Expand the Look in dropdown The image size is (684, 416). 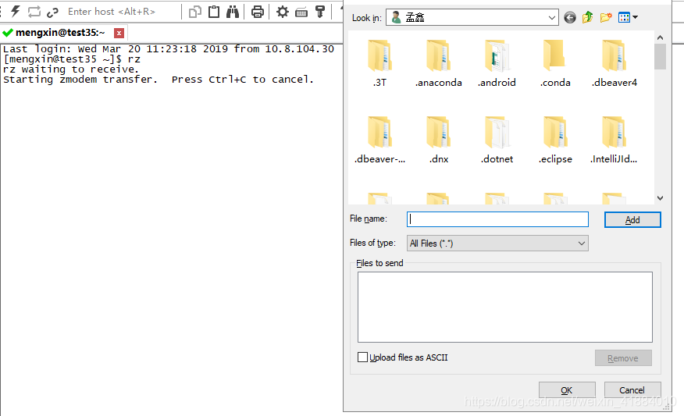[551, 18]
